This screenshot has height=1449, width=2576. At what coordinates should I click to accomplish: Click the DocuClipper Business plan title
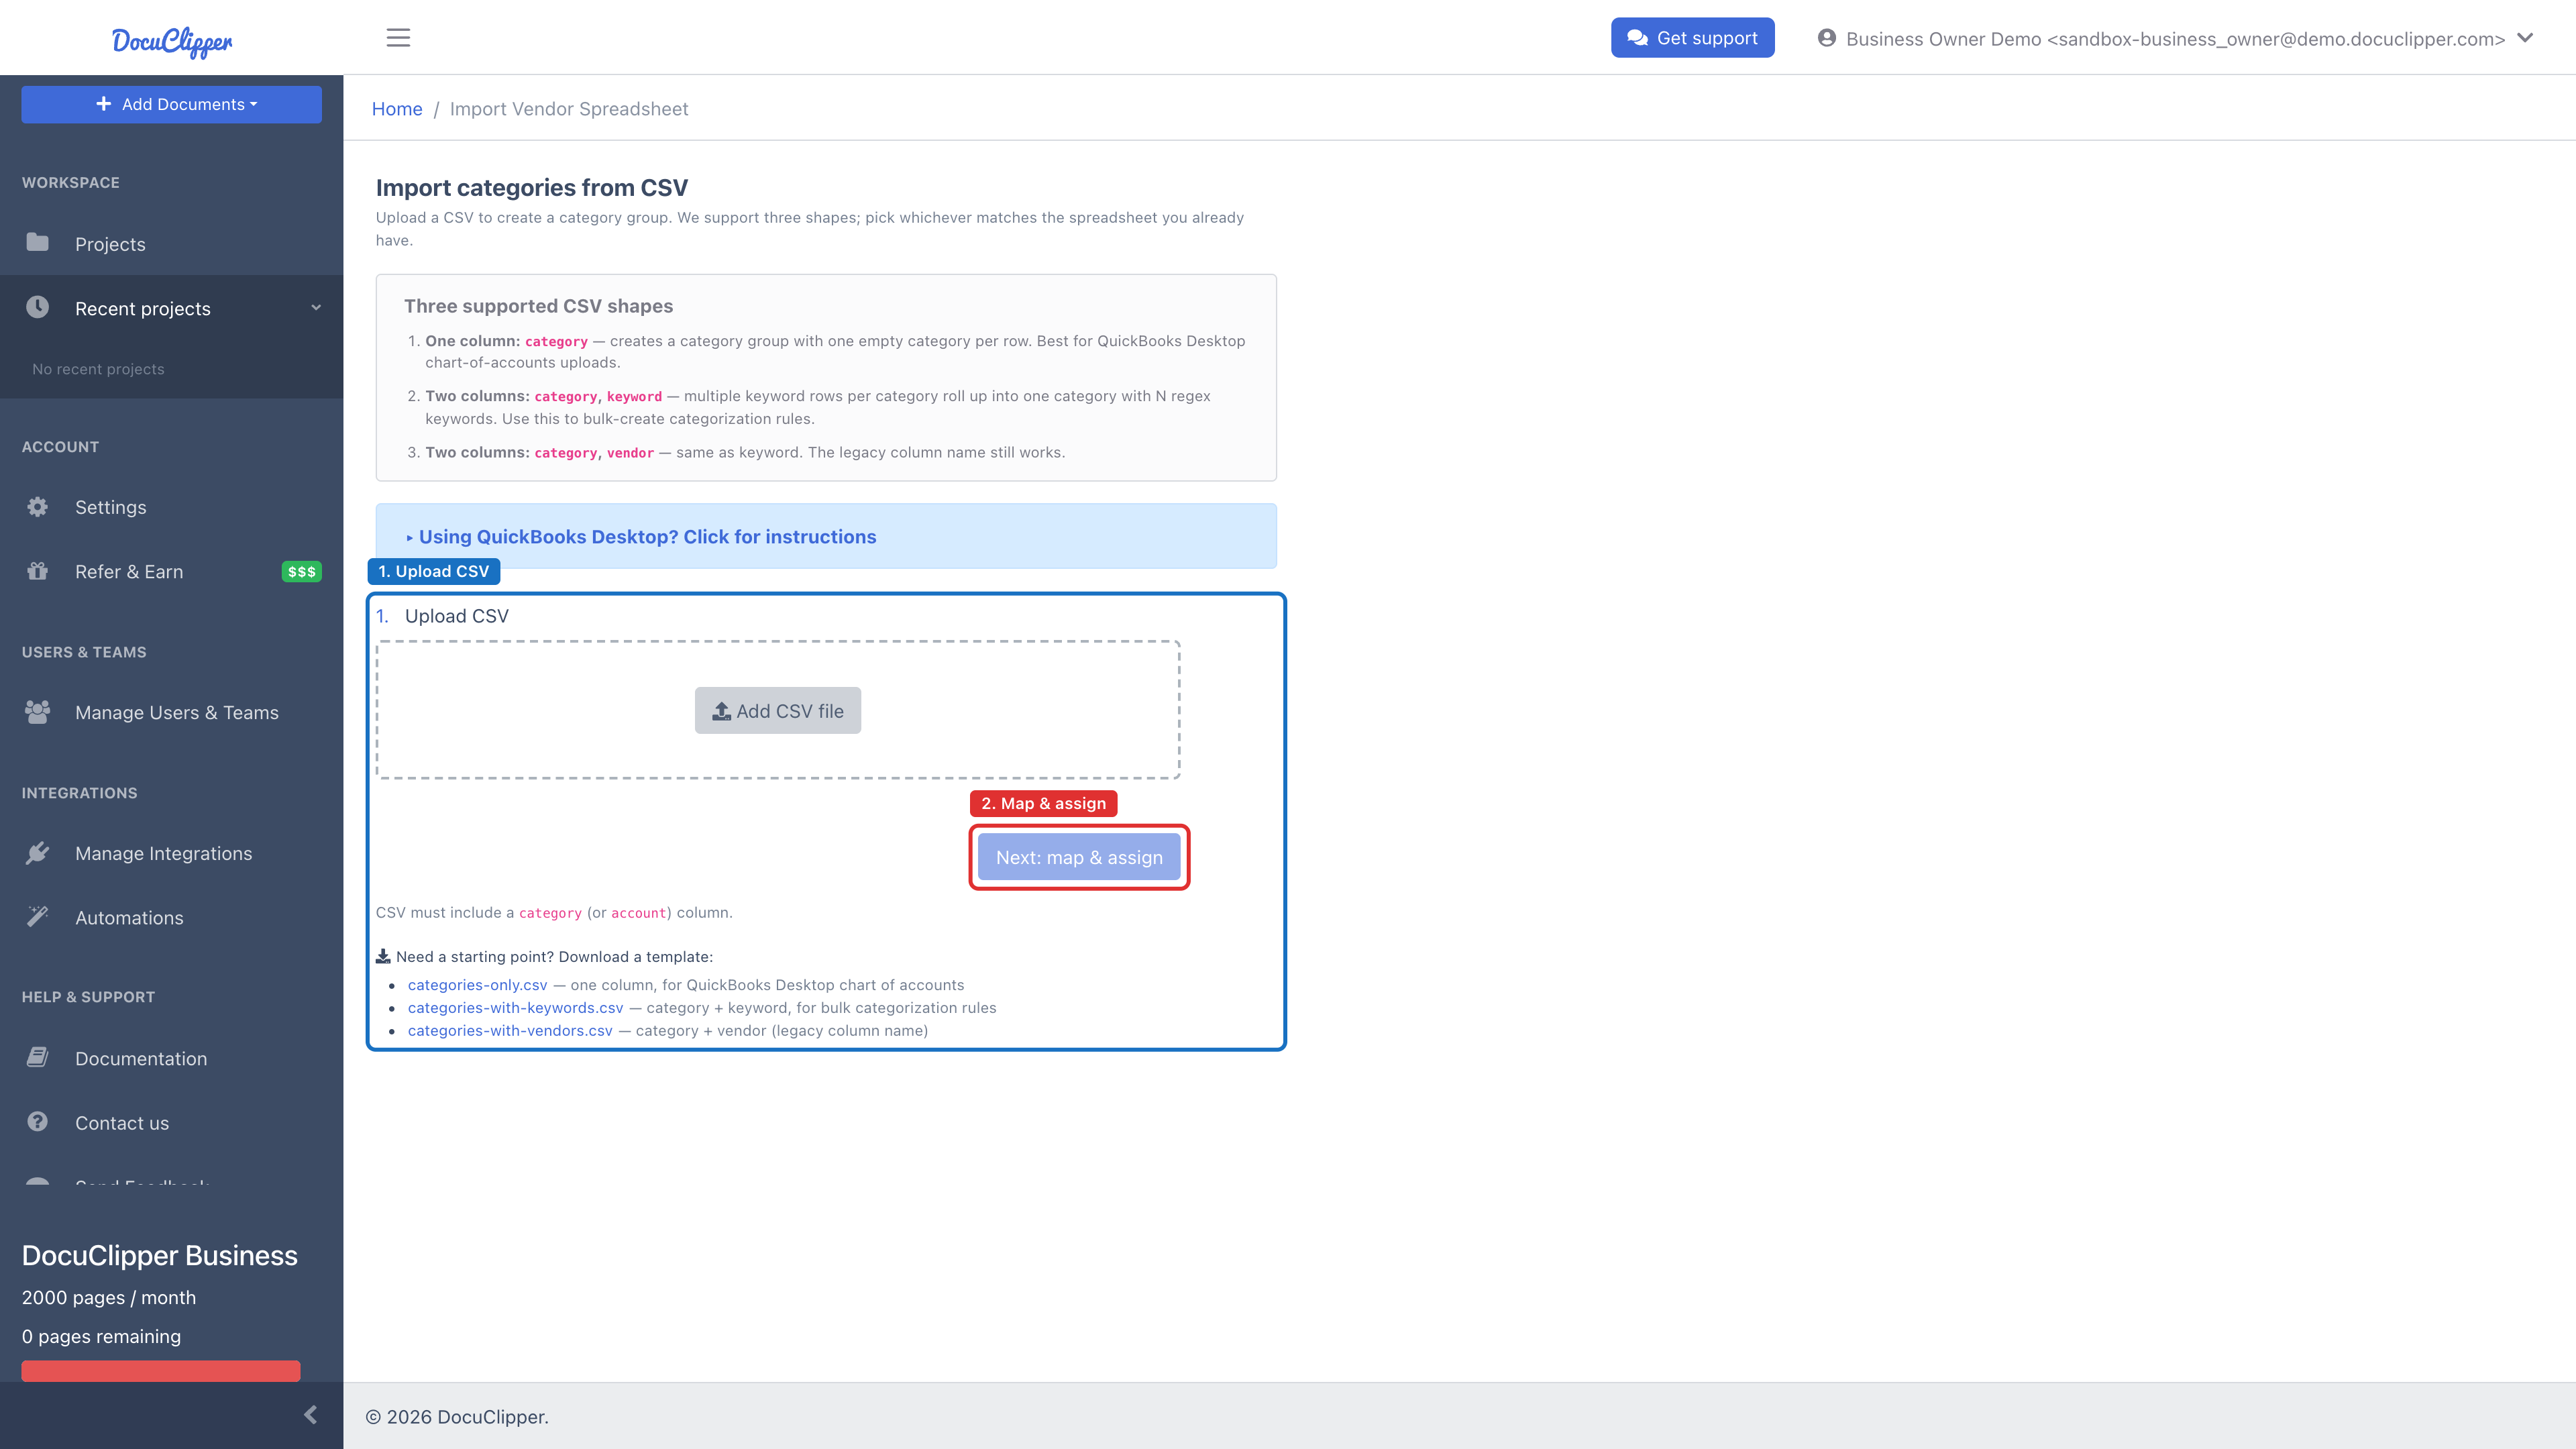click(x=160, y=1256)
